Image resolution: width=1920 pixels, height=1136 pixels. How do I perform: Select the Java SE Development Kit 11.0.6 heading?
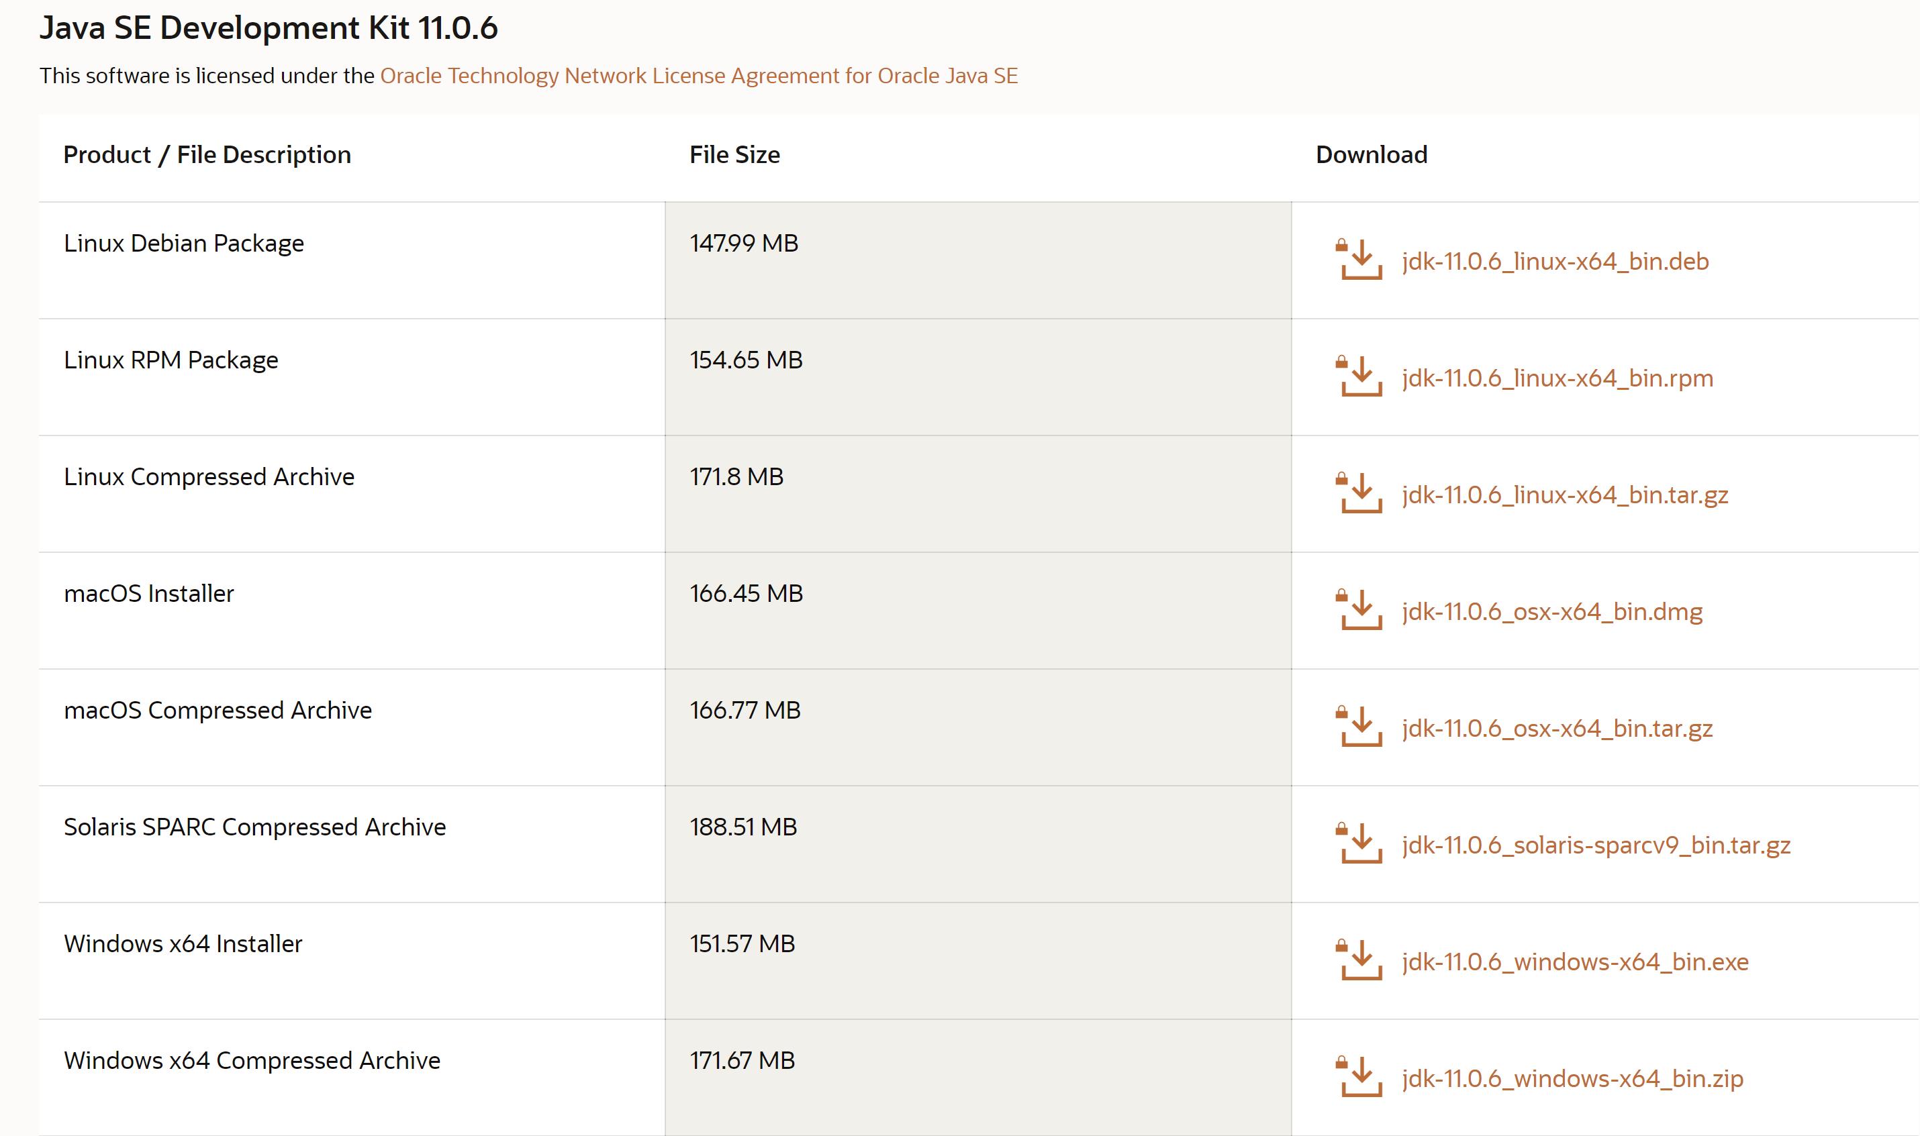point(269,28)
